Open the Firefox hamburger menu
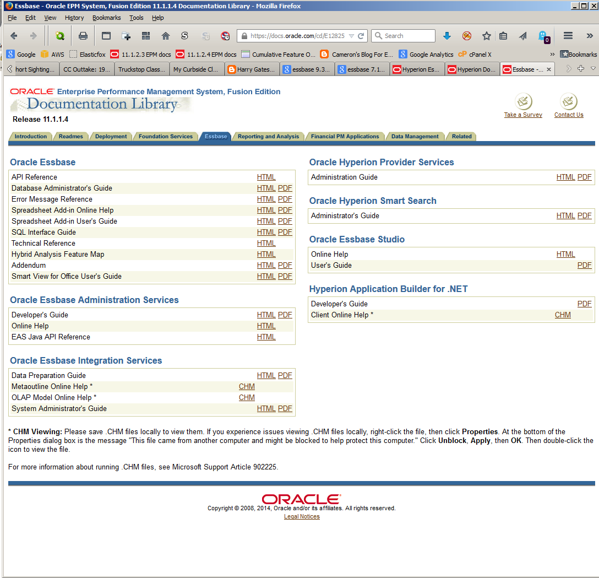 coord(568,36)
